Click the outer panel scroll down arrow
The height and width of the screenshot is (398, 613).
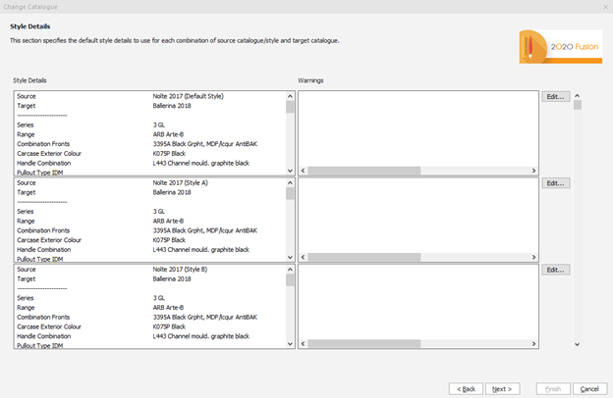(578, 344)
